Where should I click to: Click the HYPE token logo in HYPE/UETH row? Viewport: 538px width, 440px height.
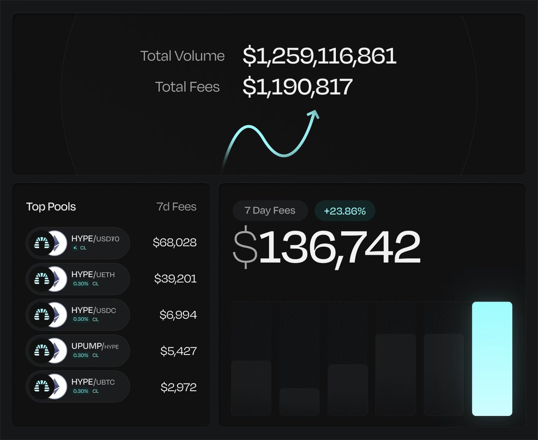pyautogui.click(x=41, y=279)
